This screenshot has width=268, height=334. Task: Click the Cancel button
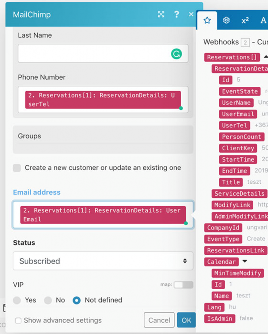click(159, 320)
